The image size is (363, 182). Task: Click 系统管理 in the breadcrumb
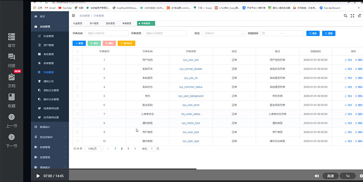84,16
